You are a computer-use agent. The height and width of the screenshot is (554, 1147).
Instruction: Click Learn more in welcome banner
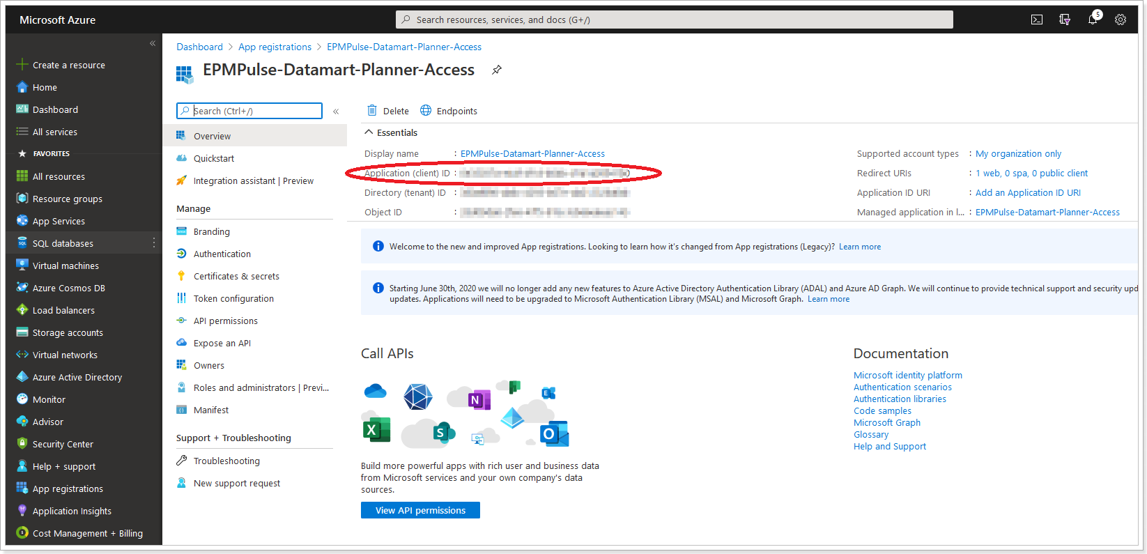coord(860,247)
